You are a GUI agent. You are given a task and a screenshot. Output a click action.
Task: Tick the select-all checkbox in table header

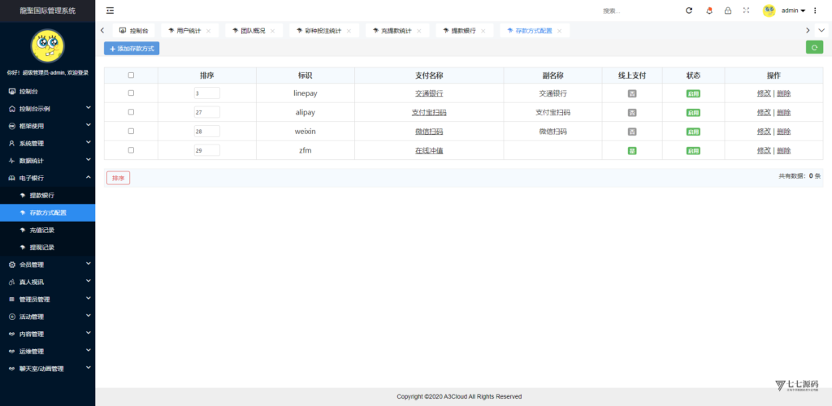(x=131, y=75)
